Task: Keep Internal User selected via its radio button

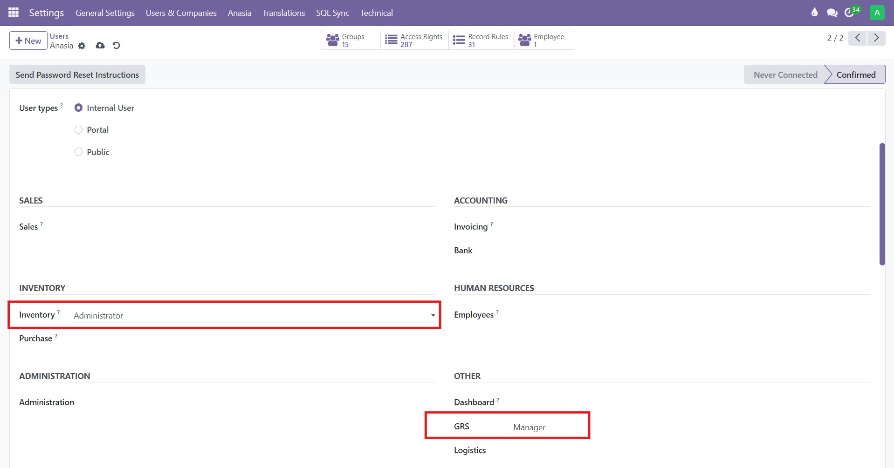Action: point(78,108)
